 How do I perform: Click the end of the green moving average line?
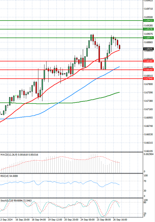click(x=119, y=92)
